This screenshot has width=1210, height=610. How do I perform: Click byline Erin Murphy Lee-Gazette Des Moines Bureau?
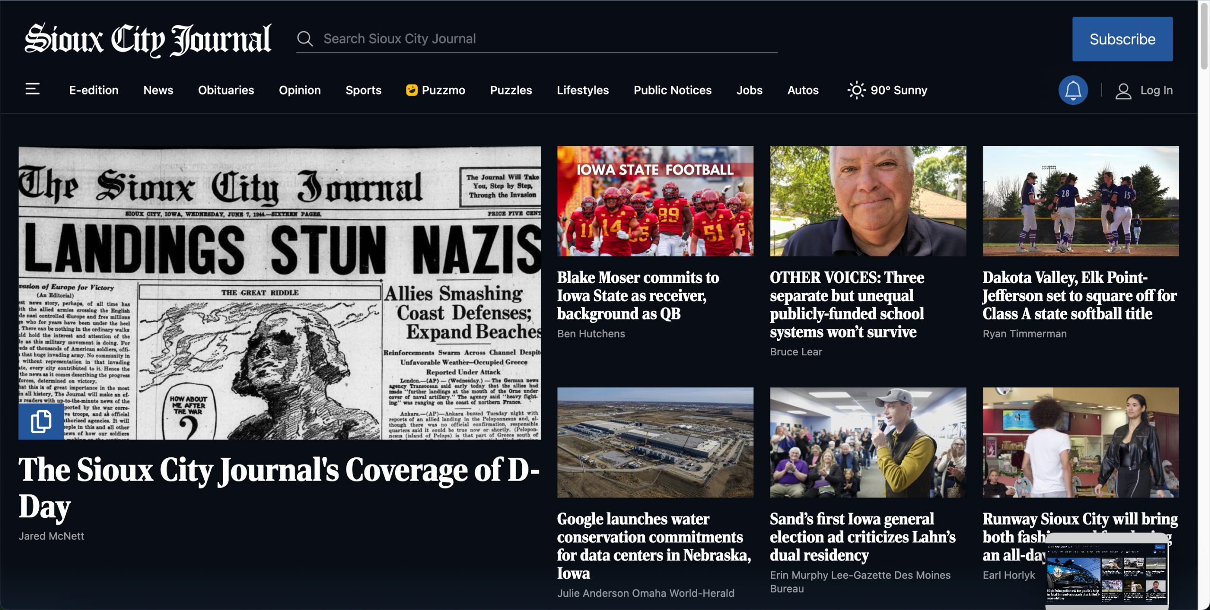tap(860, 582)
